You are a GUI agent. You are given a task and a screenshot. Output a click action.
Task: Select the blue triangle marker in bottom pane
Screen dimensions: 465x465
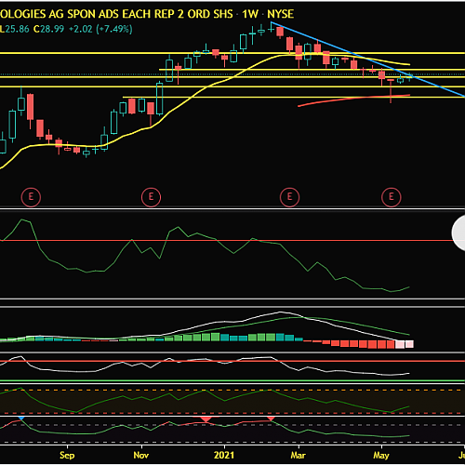[x=21, y=418]
